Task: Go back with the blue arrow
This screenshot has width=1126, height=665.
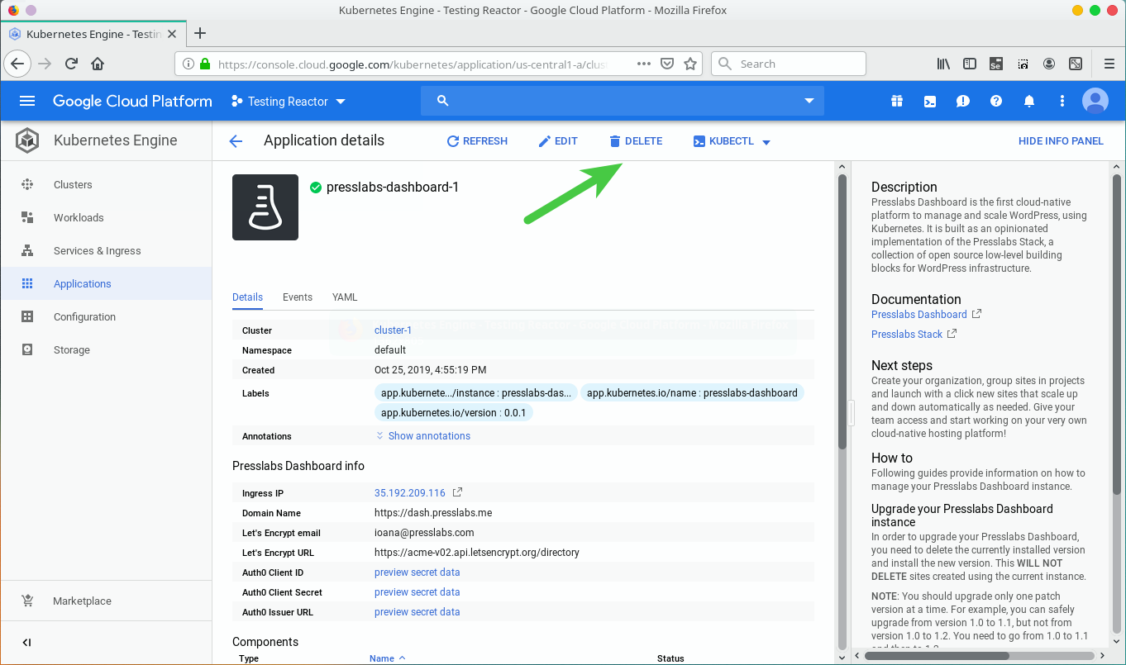Action: coord(236,141)
